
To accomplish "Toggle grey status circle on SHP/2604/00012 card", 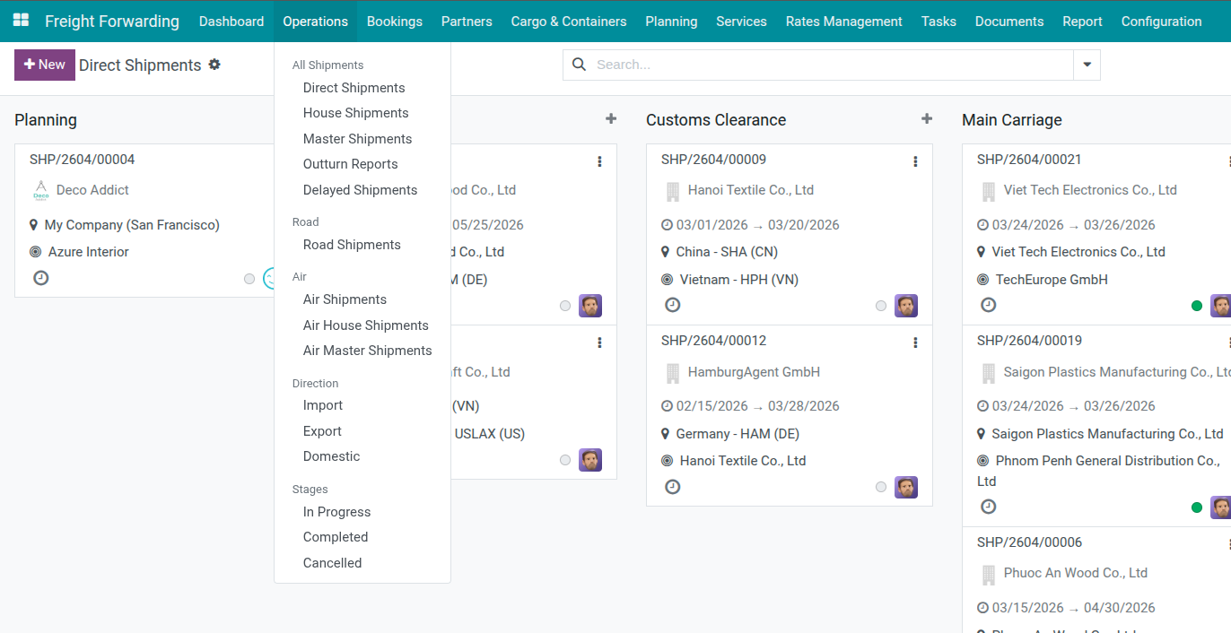I will point(881,487).
